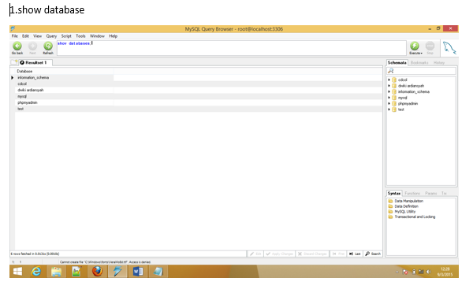
Task: Click inside the SQL query text area
Action: [231, 48]
